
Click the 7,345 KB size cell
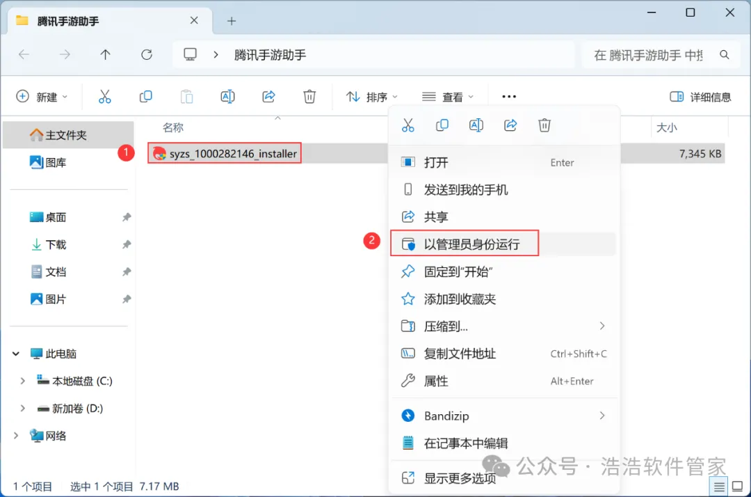700,154
